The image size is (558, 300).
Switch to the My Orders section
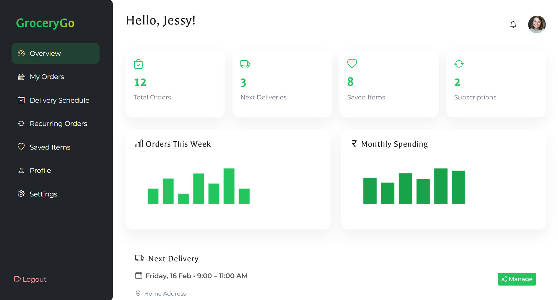[x=47, y=77]
